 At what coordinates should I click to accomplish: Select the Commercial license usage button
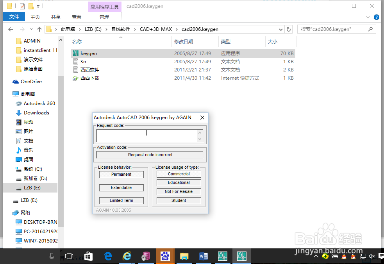(x=179, y=174)
